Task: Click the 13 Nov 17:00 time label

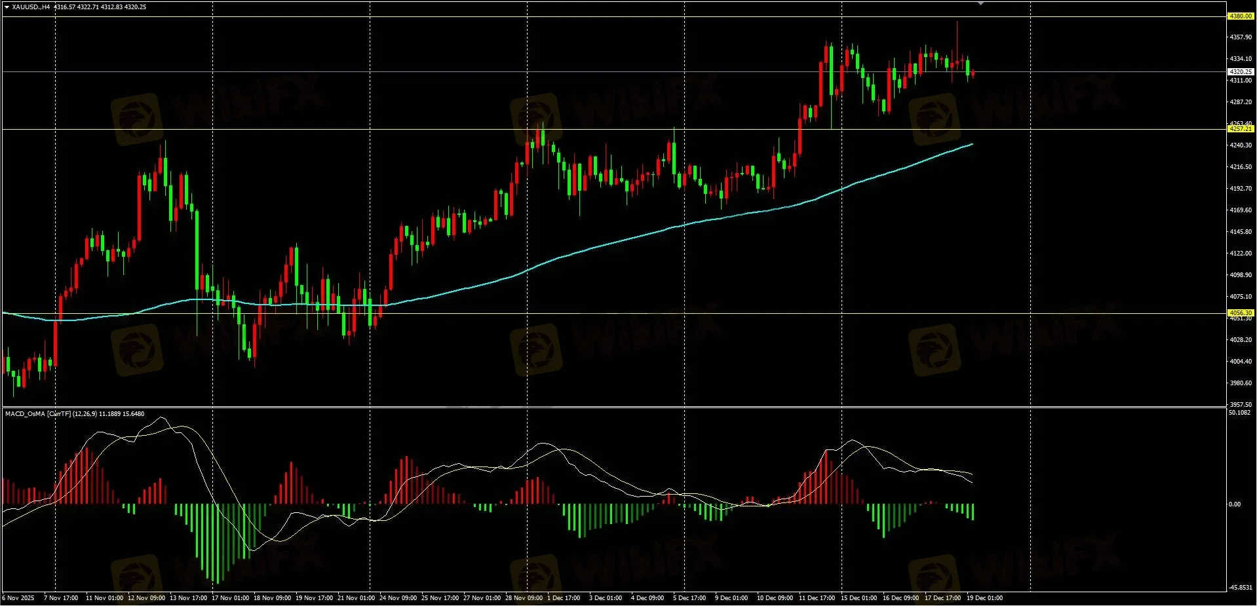Action: [x=188, y=598]
